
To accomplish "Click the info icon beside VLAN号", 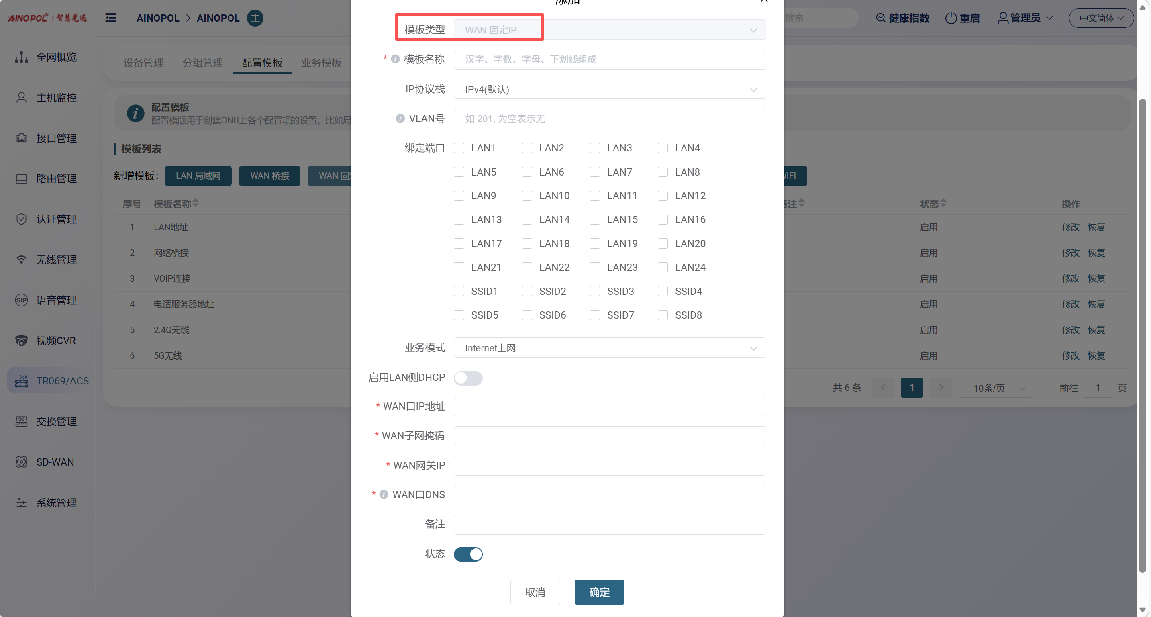I will (400, 118).
